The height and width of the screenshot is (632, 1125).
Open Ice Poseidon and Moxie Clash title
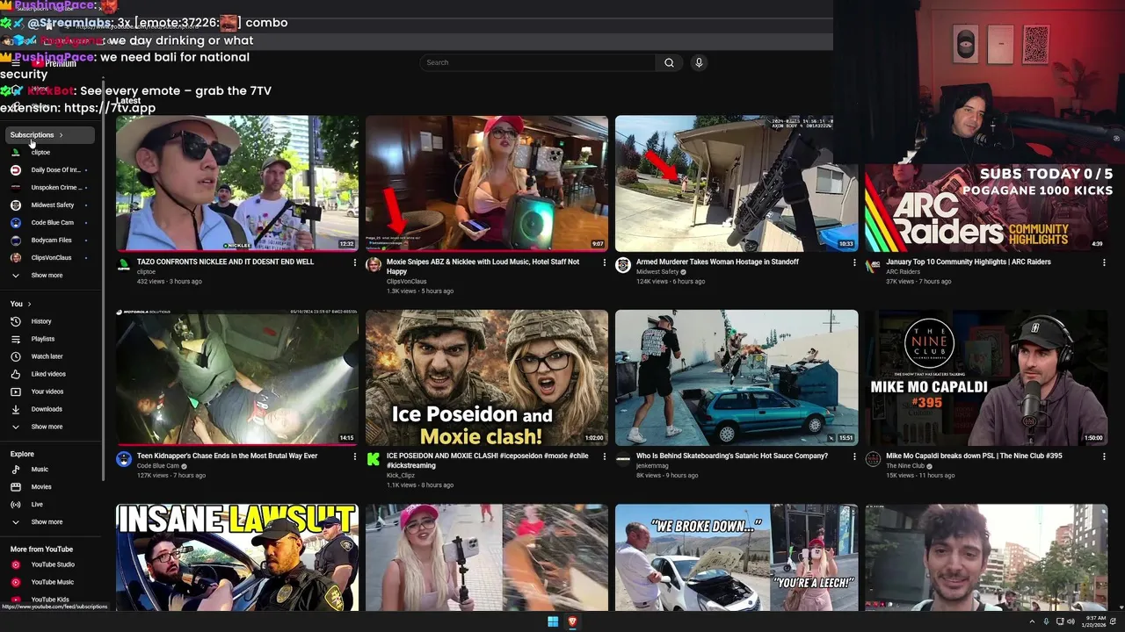click(488, 460)
